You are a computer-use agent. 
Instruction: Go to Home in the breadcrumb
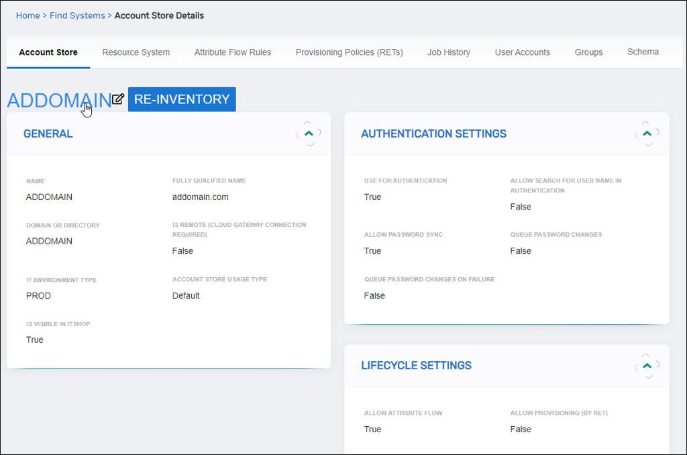tap(28, 15)
